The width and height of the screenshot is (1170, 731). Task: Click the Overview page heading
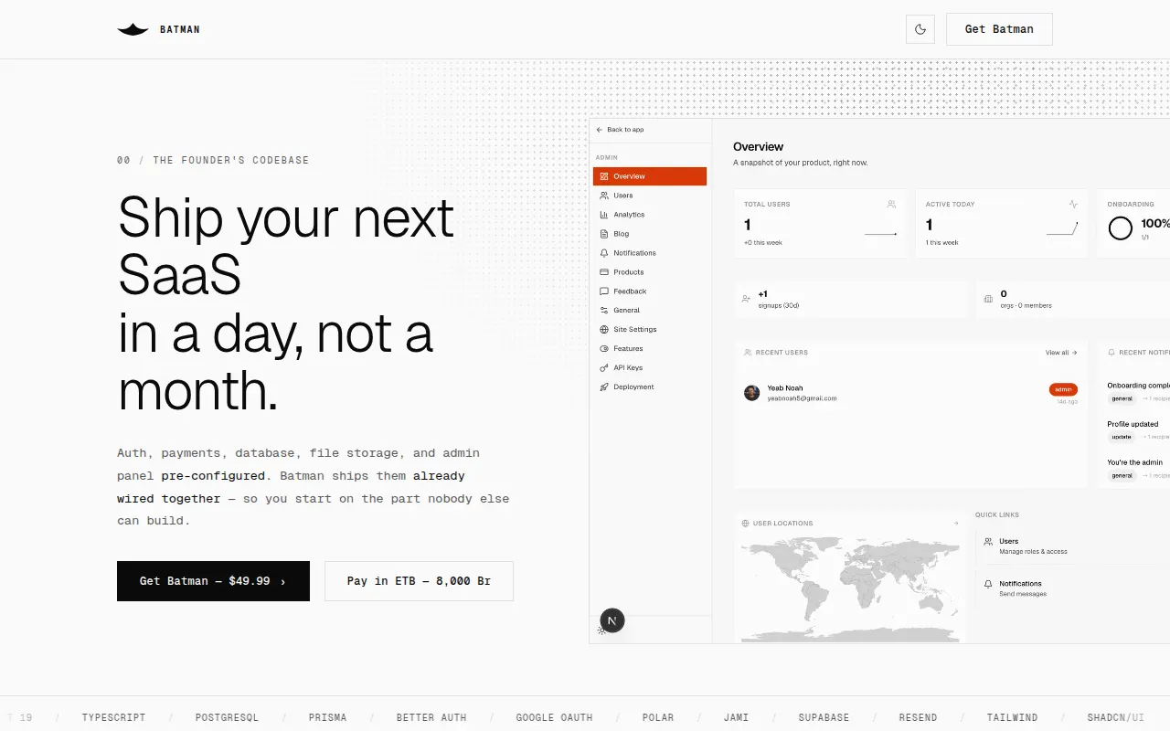pyautogui.click(x=758, y=146)
